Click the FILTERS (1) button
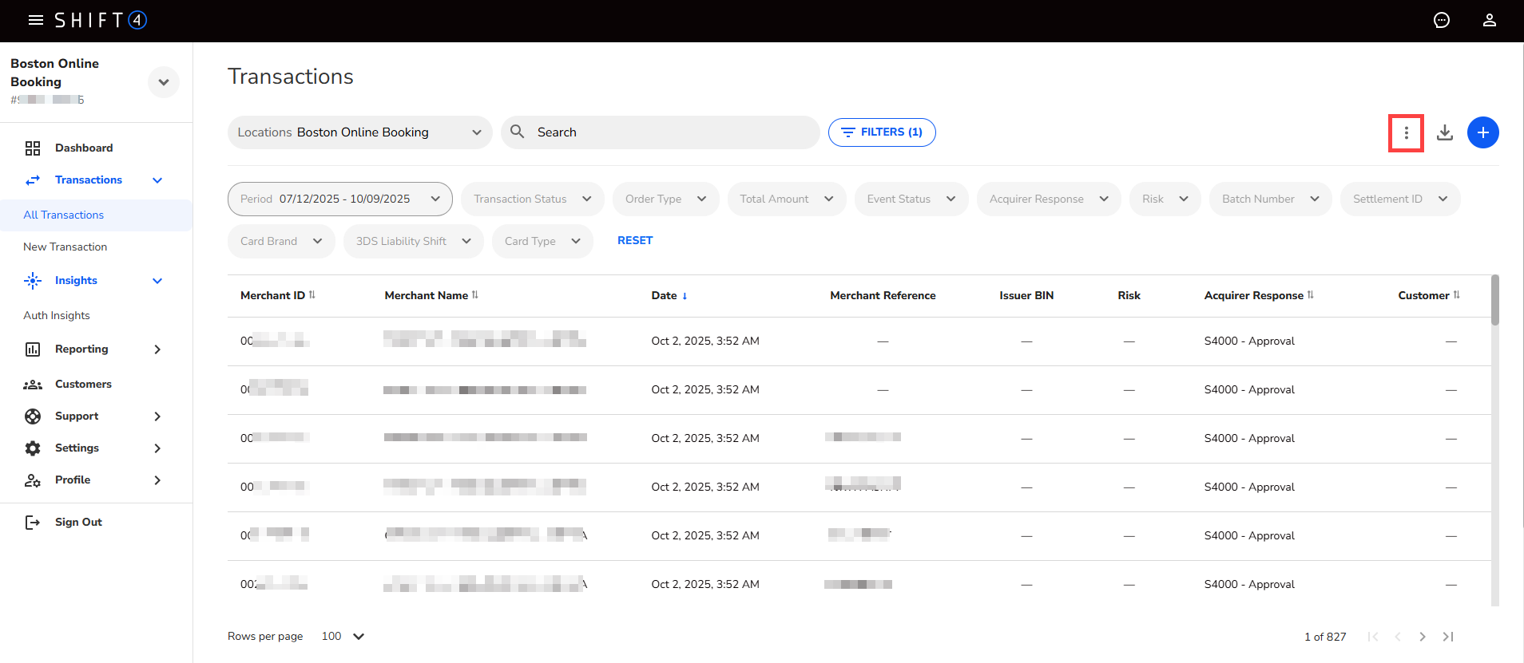This screenshot has width=1524, height=663. click(882, 132)
